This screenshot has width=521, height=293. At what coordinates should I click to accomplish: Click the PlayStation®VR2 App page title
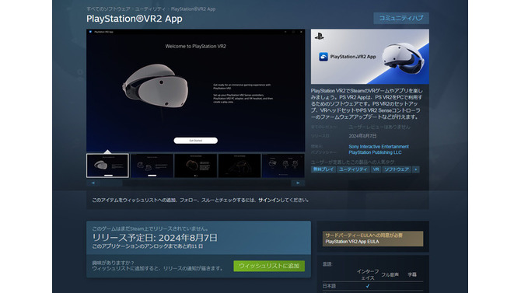135,19
